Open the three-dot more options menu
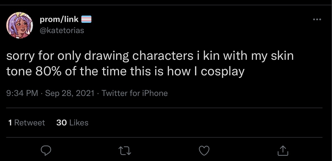 point(317,19)
